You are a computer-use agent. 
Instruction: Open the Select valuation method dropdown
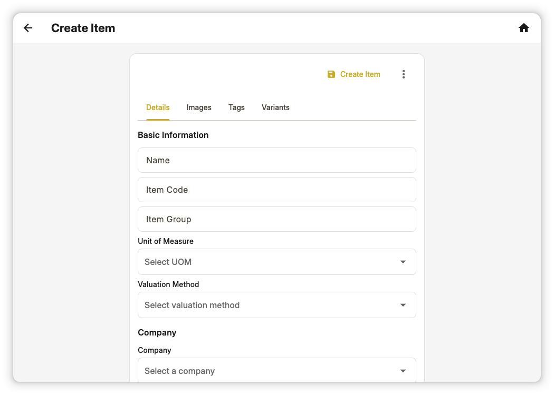(x=276, y=305)
